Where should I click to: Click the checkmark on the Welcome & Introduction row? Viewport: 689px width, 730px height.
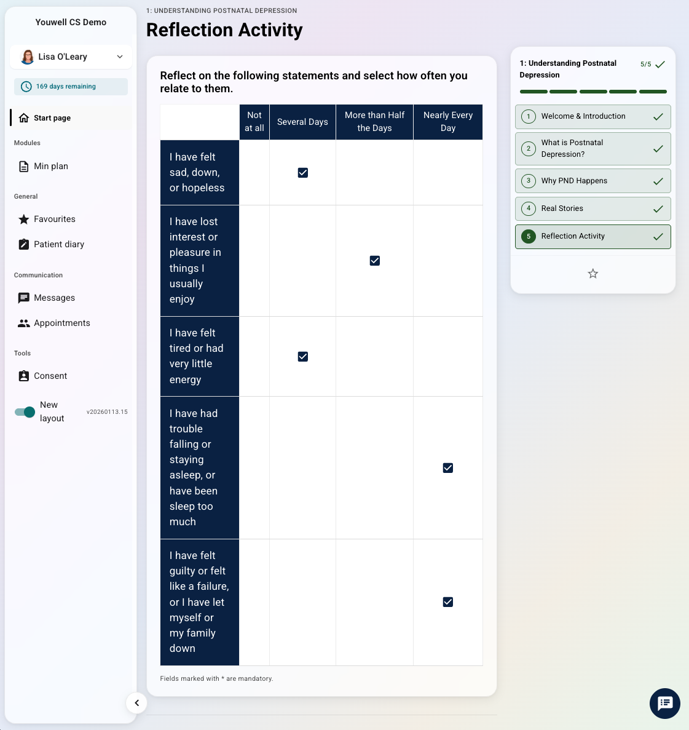tap(658, 117)
